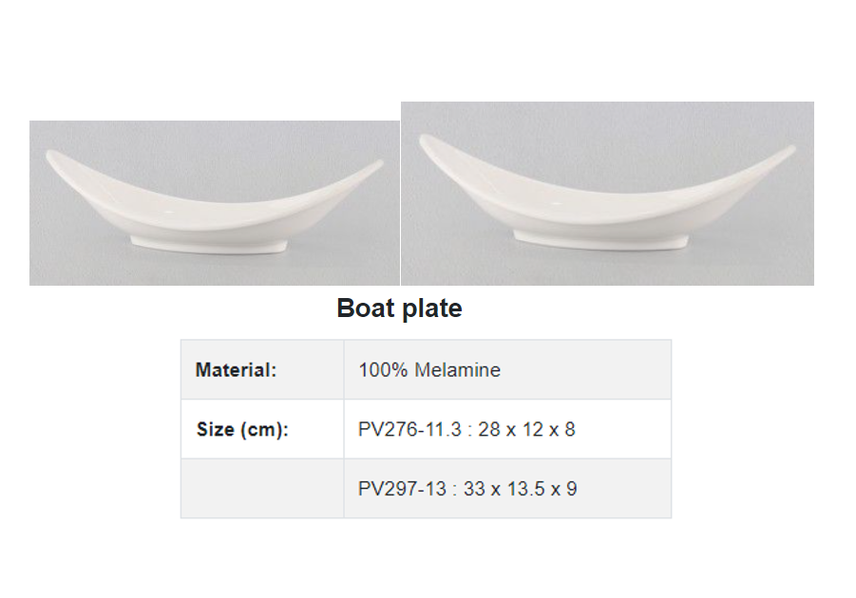Click the Size (cm): label
856x598 pixels.
tap(242, 429)
